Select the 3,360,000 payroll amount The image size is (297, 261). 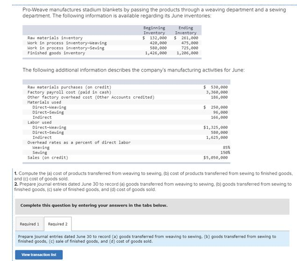coord(217,92)
